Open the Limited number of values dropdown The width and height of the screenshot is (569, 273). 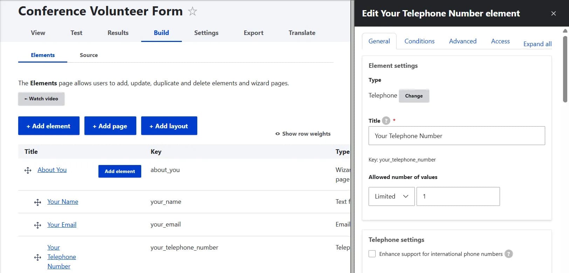pos(392,196)
